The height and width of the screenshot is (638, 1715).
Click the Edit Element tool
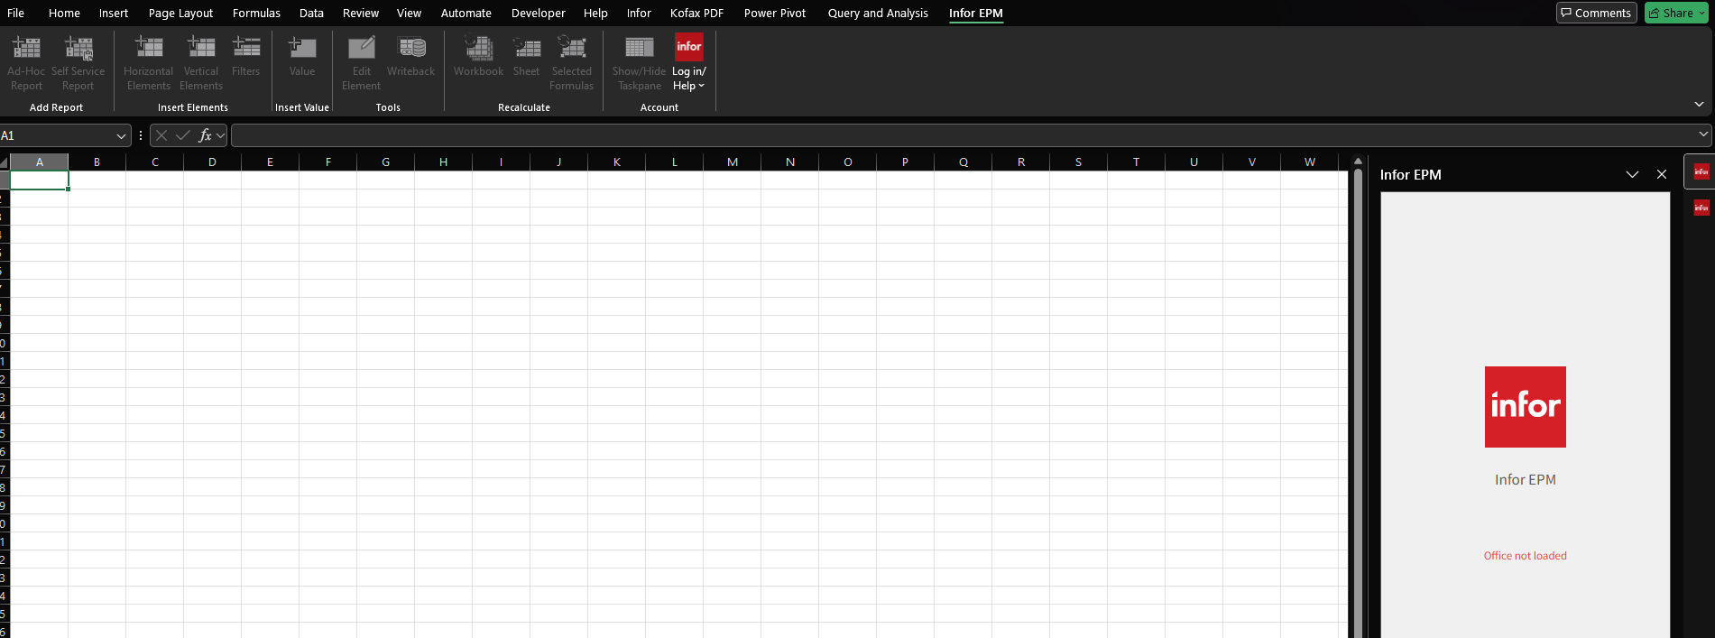coord(362,62)
